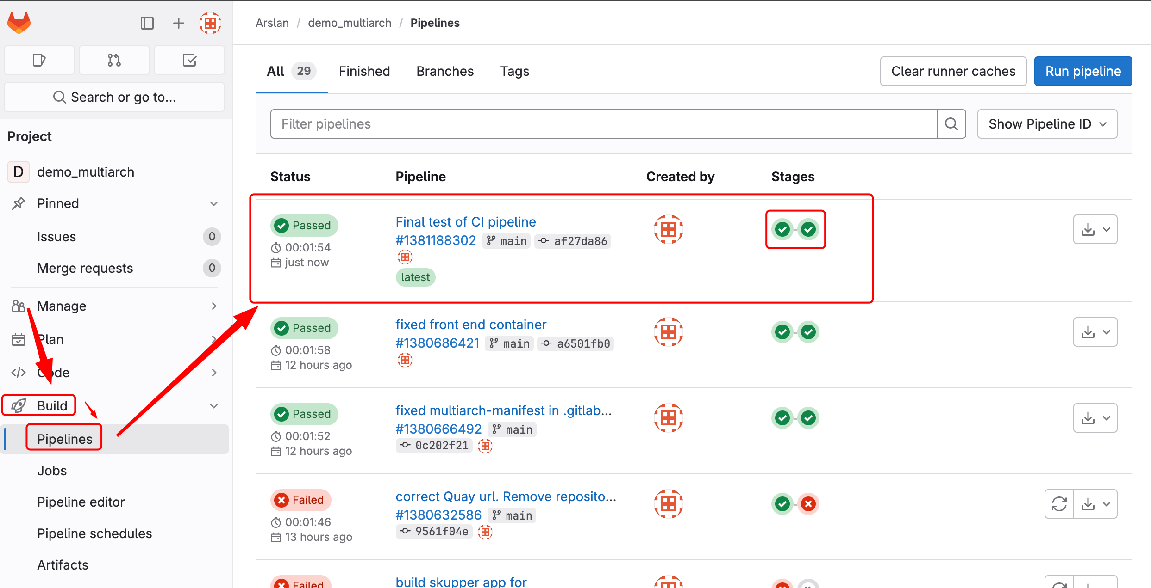
Task: View first stage of pipeline #1380666492
Action: coord(782,418)
